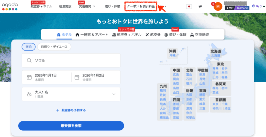Select 香川 under 四国
This screenshot has width=266, height=137.
(x=176, y=104)
